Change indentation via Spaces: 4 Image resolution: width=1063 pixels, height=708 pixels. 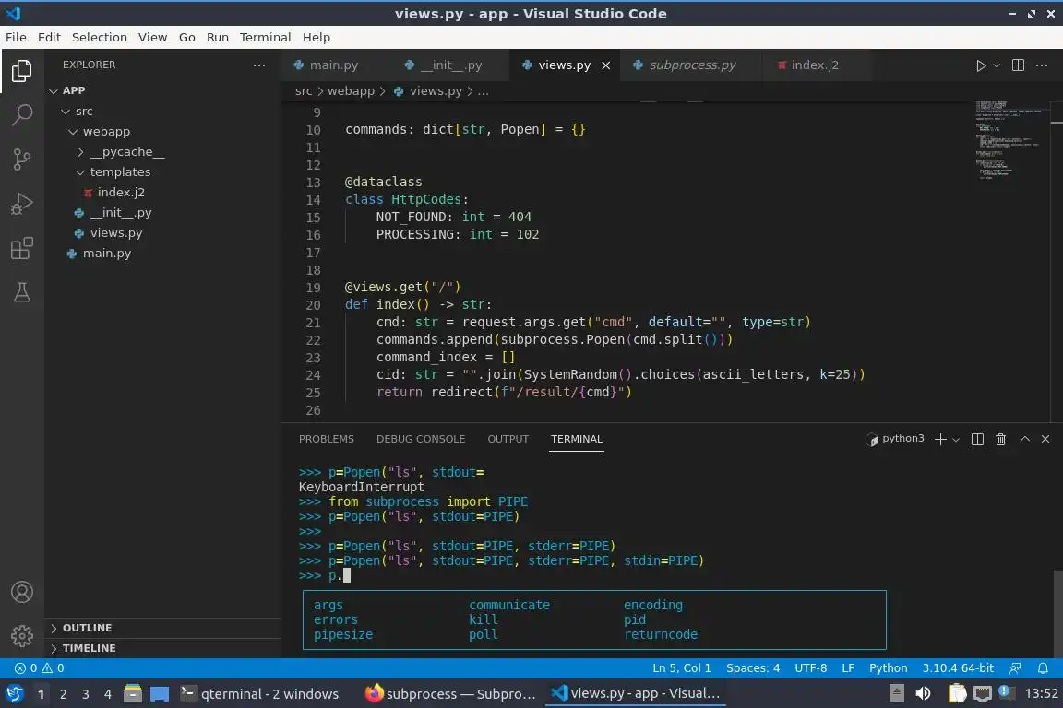753,668
